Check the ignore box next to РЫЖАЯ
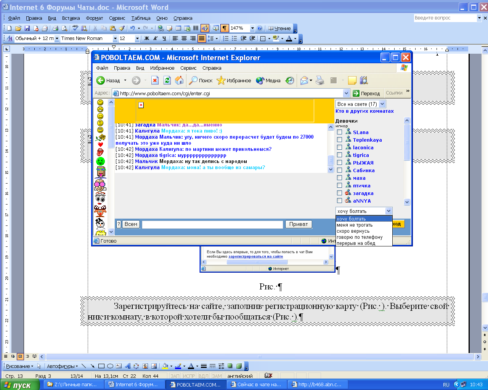This screenshot has width=488, height=390. coord(339,163)
